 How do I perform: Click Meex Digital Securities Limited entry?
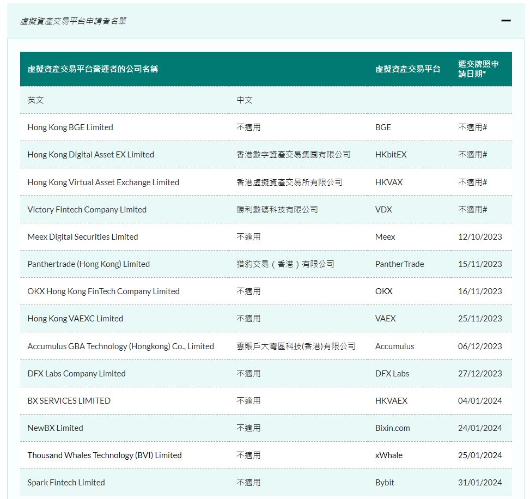click(83, 237)
